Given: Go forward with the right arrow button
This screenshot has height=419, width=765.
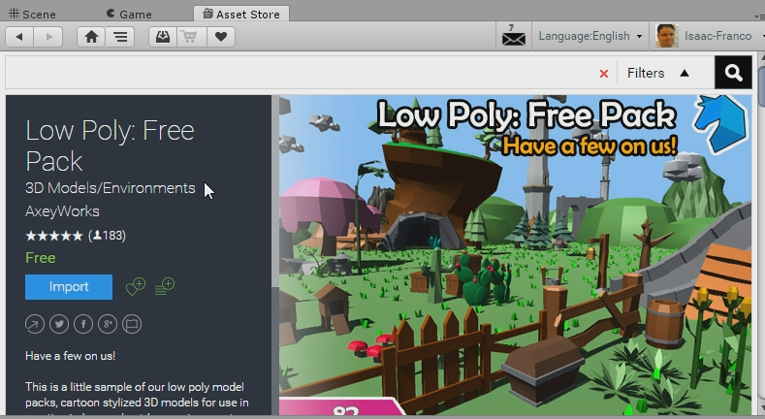Looking at the screenshot, I should 48,37.
